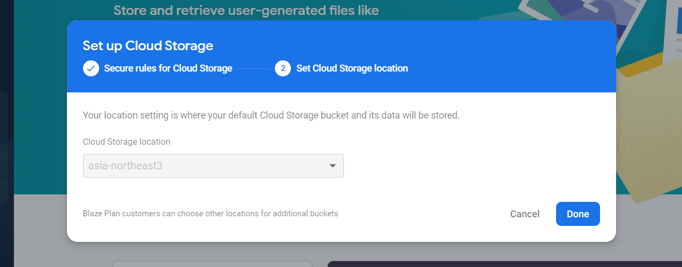Cancel the Cloud Storage setup

525,214
